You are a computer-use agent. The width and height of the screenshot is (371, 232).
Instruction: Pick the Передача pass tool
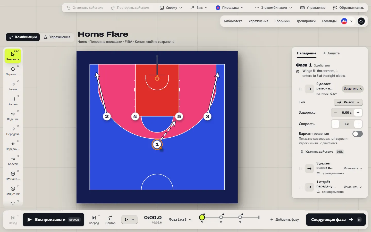(x=13, y=131)
